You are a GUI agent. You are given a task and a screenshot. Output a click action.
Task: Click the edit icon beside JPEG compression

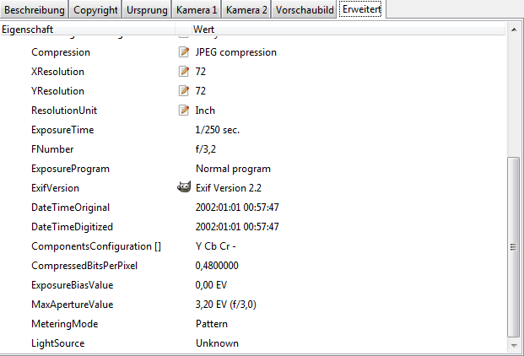184,52
